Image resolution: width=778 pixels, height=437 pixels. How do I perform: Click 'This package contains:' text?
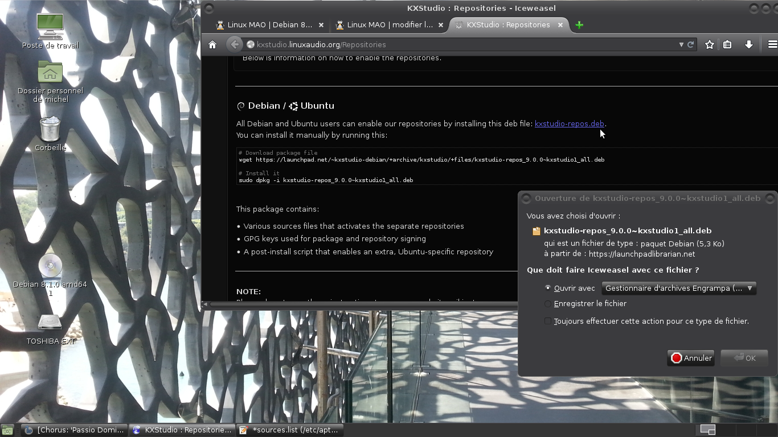point(278,209)
